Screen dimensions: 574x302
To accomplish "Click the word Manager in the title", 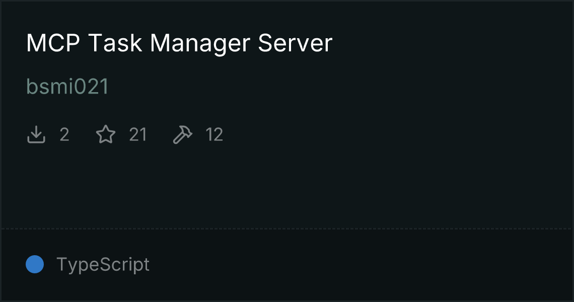I will (x=200, y=44).
